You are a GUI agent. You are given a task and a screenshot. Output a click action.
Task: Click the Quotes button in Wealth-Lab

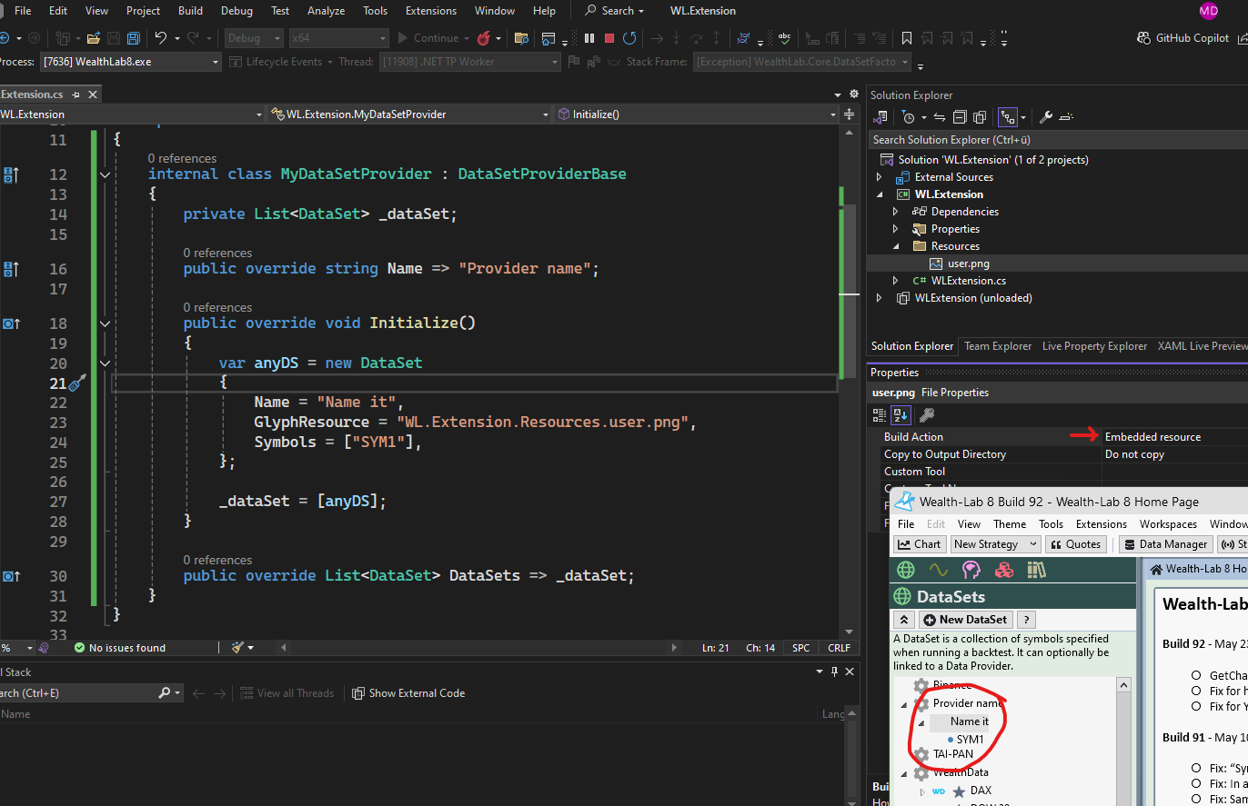[x=1075, y=544]
